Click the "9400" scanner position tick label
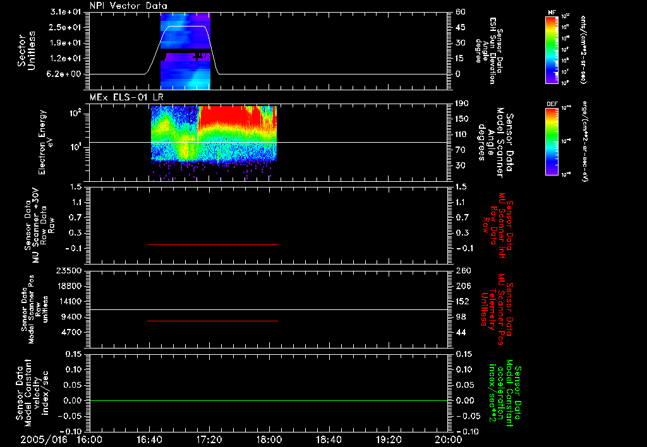 tap(71, 317)
